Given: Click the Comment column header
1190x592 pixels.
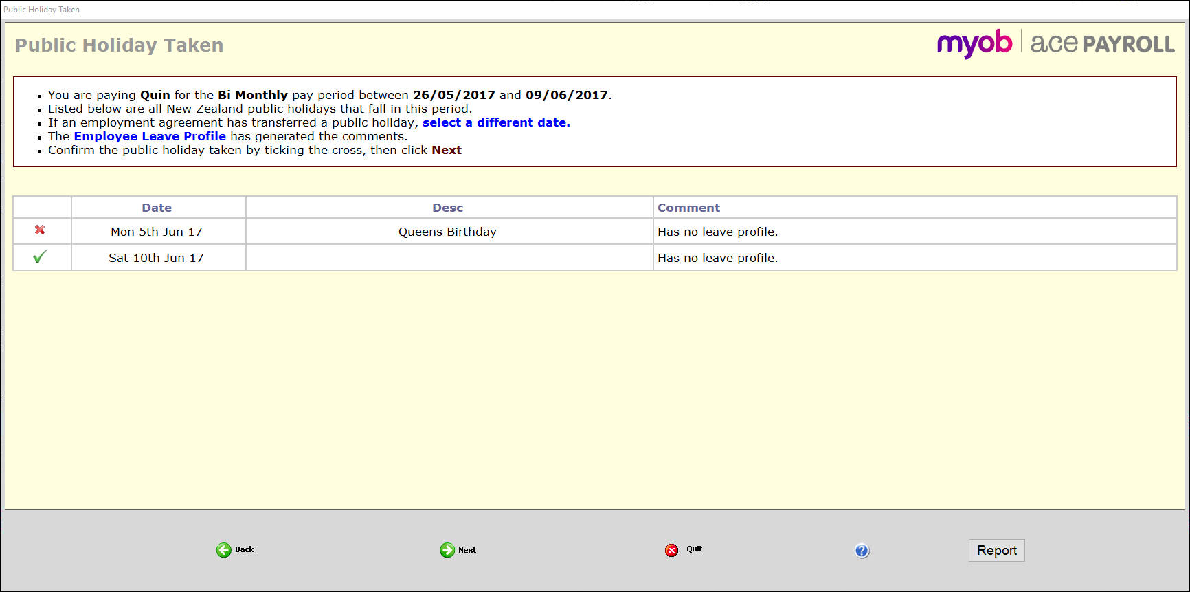Looking at the screenshot, I should (x=914, y=208).
